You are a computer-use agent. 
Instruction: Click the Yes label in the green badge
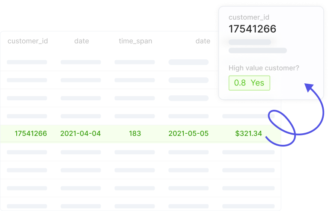click(x=257, y=83)
